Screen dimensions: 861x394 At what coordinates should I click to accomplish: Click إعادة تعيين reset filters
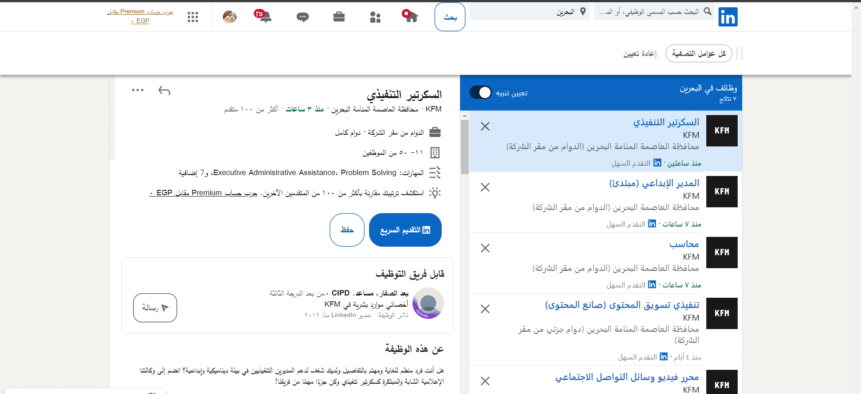point(640,54)
